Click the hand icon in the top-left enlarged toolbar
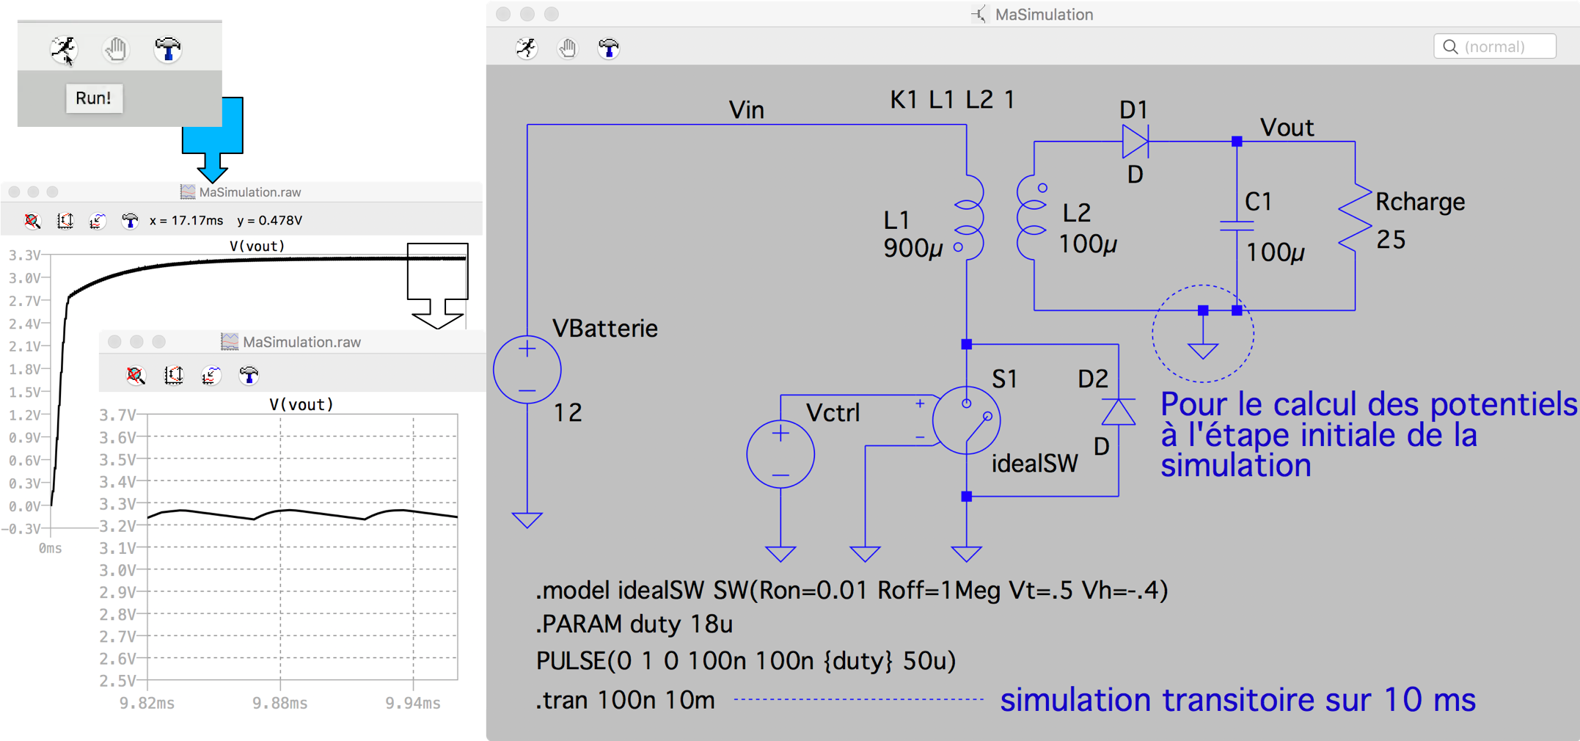This screenshot has width=1580, height=741. point(116,50)
